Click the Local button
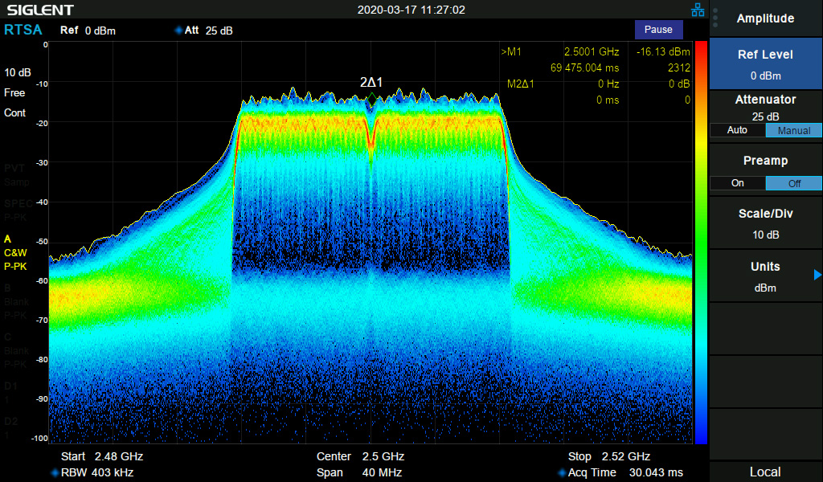Viewport: 823px width, 482px height. click(765, 472)
